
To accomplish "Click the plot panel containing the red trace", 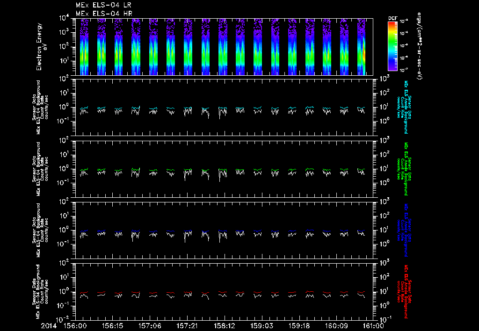I will (x=224, y=292).
